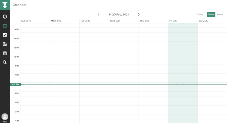Click the 14-20 Feb, 2021 date range
The width and height of the screenshot is (227, 123).
119,14
